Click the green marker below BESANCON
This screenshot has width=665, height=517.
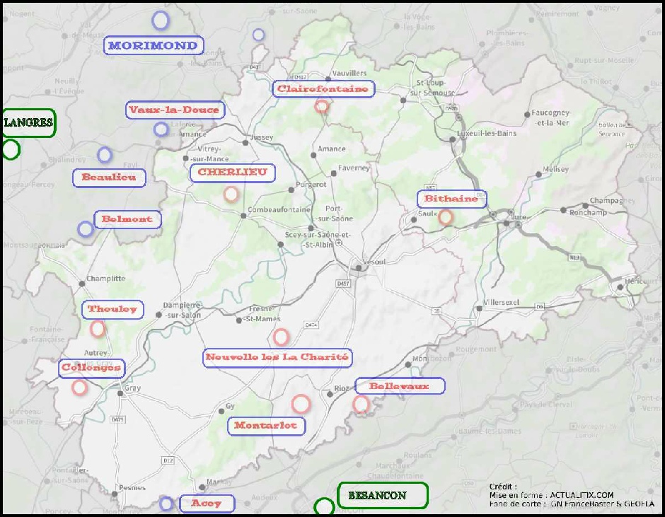tap(325, 509)
